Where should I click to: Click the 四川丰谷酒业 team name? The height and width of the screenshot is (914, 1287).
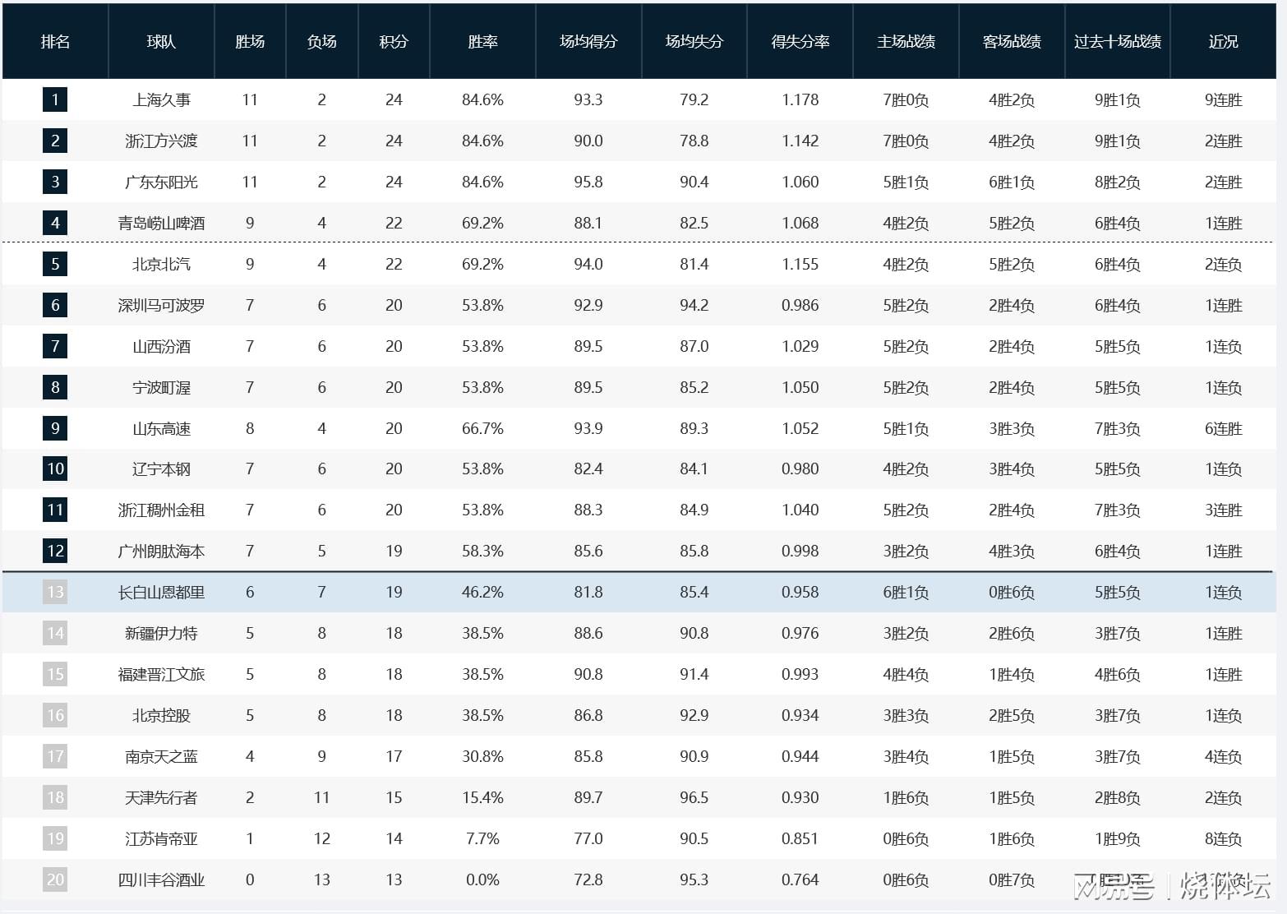point(161,880)
